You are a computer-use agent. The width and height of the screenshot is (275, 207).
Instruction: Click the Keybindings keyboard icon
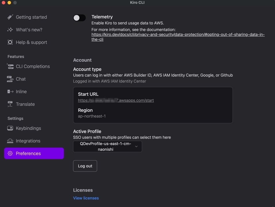(x=11, y=128)
